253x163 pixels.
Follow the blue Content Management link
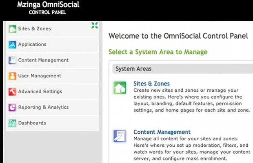pyautogui.click(x=162, y=132)
